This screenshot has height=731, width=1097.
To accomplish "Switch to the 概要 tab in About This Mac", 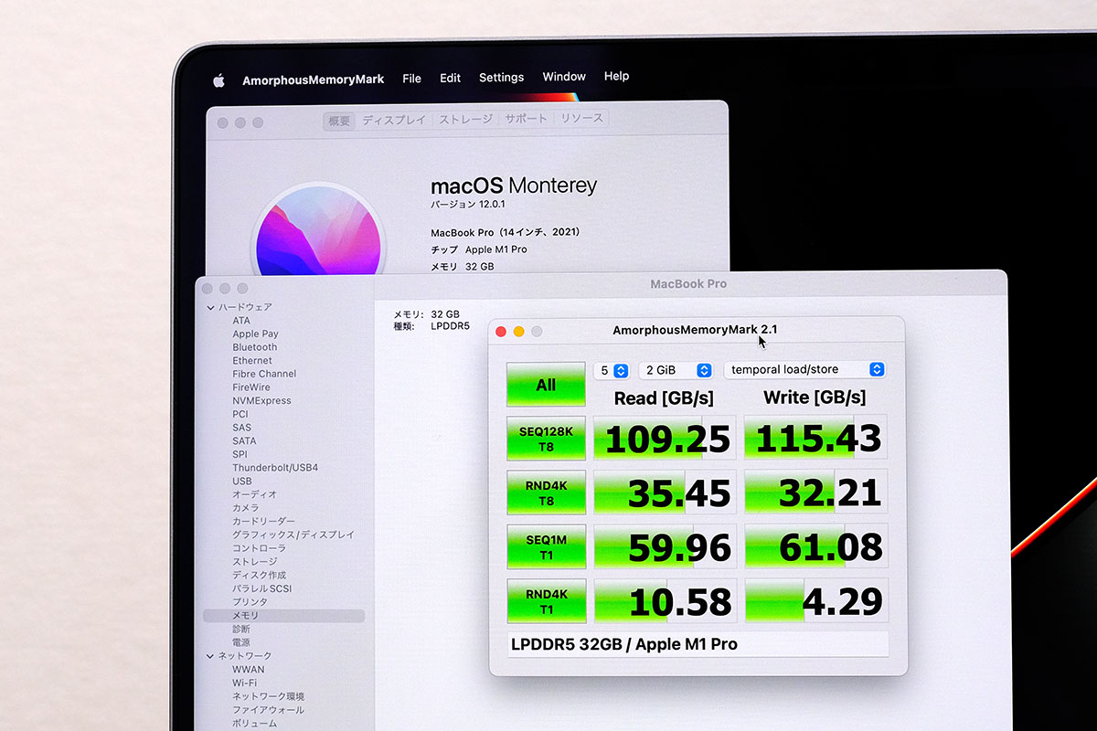I will click(x=339, y=121).
